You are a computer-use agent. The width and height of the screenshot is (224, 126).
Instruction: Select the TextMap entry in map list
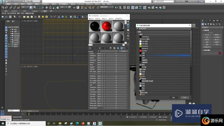(145, 51)
